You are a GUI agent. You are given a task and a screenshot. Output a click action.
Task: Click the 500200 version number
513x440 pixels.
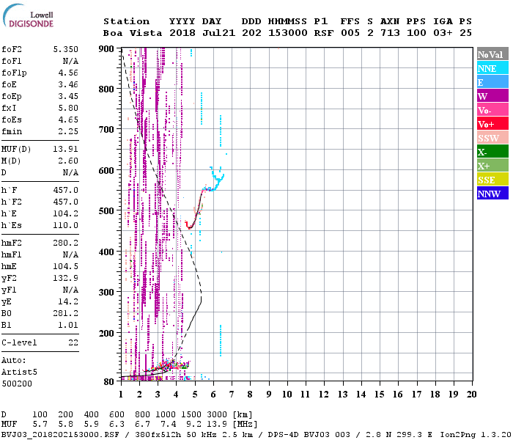pyautogui.click(x=17, y=384)
